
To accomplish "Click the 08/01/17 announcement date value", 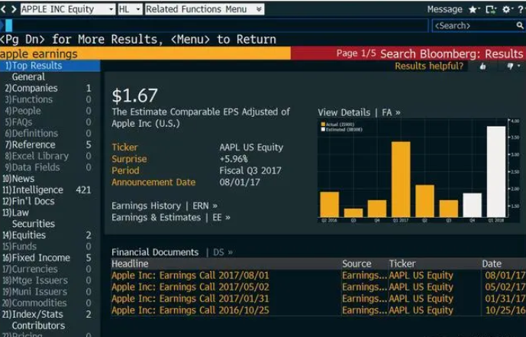I will pos(240,183).
